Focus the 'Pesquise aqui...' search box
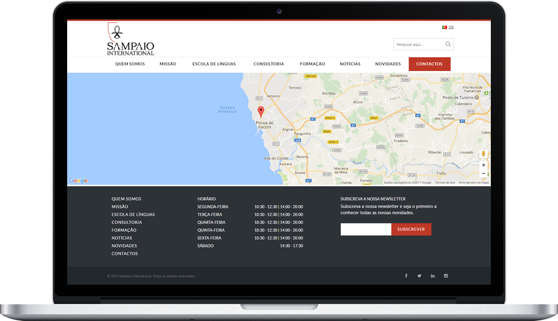Viewport: 558px width, 321px height. (x=419, y=44)
